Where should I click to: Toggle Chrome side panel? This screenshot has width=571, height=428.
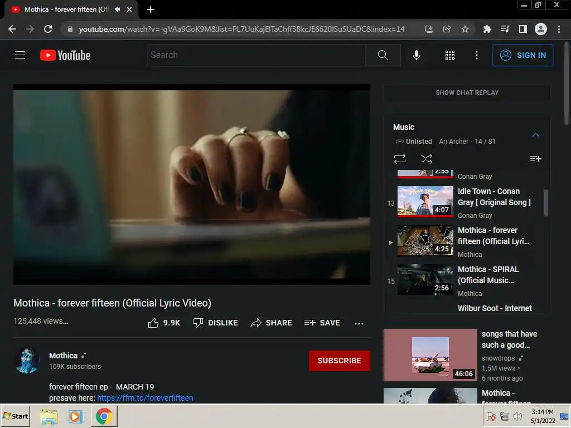tap(523, 29)
